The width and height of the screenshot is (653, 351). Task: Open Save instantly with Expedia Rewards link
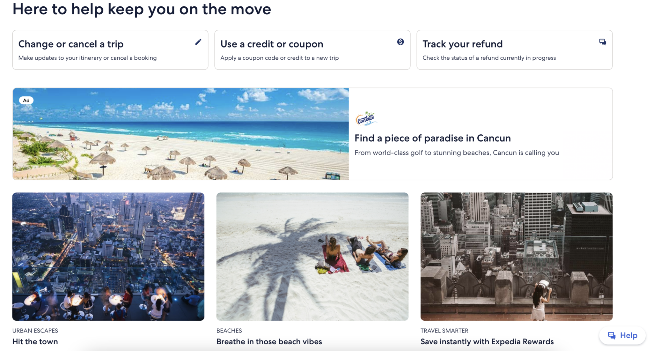point(487,341)
